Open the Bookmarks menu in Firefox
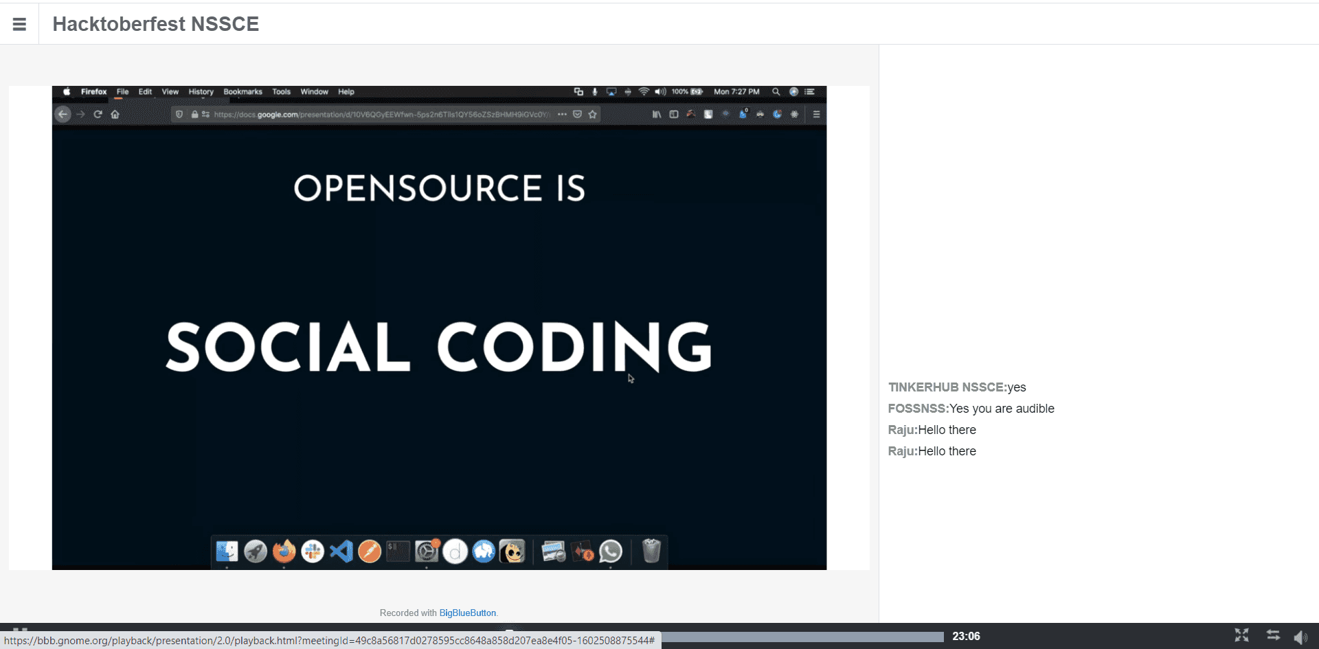The height and width of the screenshot is (649, 1319). coord(243,91)
